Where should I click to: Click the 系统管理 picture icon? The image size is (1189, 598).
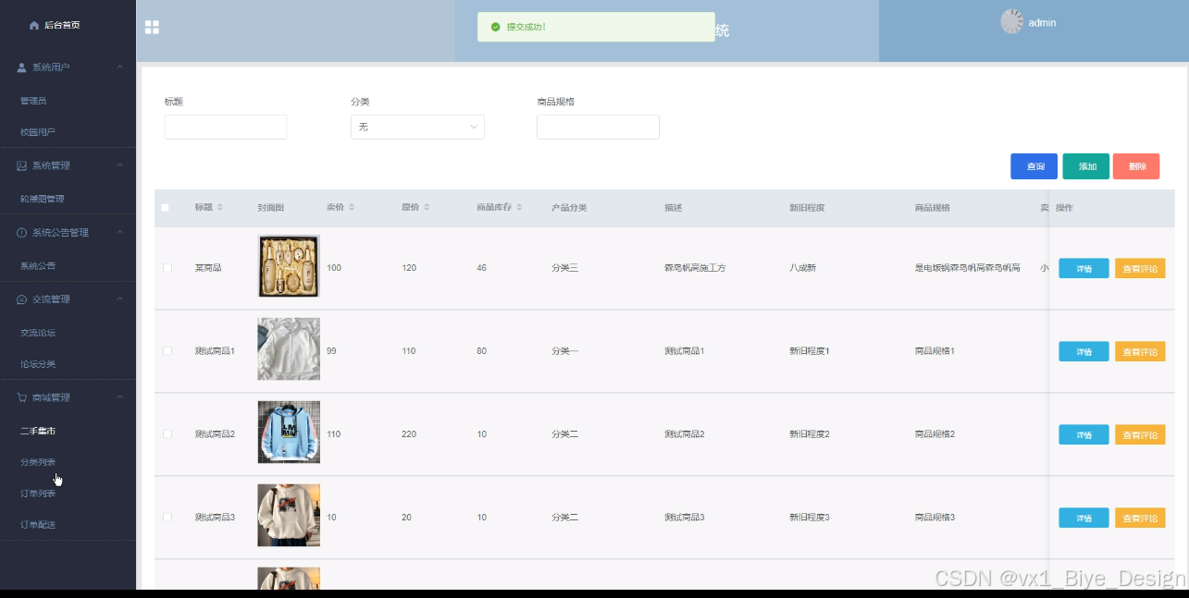[x=21, y=165]
